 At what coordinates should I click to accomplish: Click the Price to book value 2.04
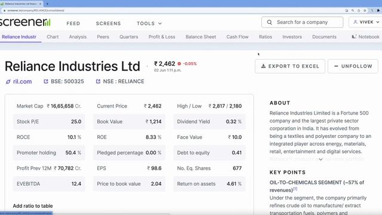point(156,184)
